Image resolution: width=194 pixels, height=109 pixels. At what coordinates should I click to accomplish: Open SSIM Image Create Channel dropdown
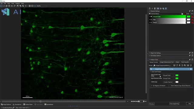click(x=169, y=82)
